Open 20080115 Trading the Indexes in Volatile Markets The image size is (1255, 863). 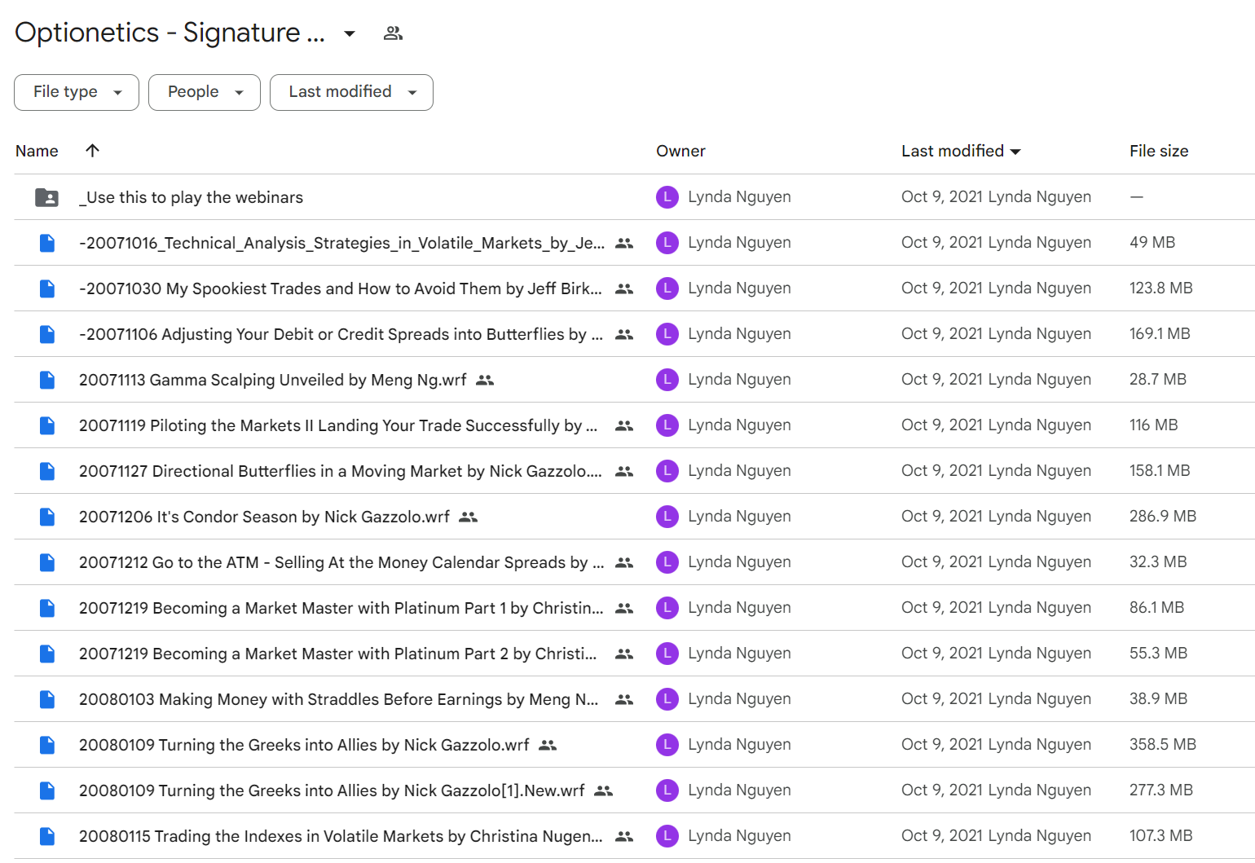[341, 836]
